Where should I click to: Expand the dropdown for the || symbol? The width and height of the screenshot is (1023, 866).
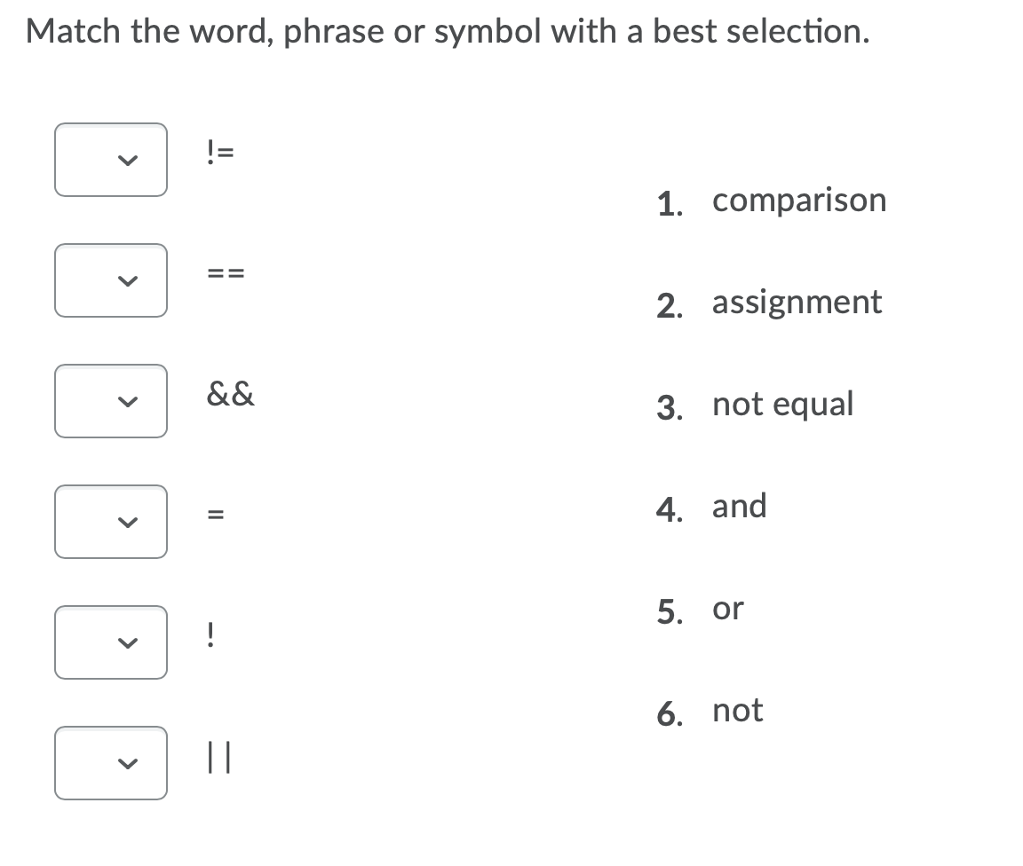[x=111, y=763]
